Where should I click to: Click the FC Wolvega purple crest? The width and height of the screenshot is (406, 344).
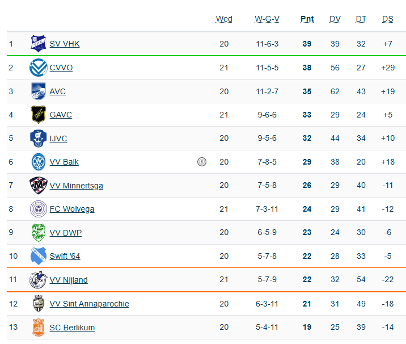(x=39, y=209)
